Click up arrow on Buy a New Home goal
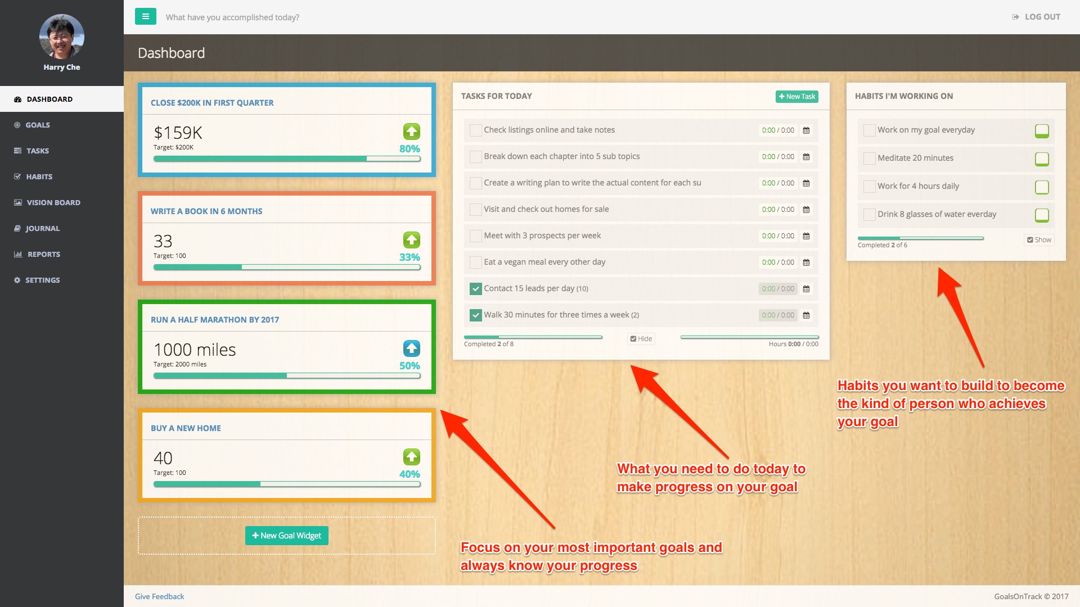The width and height of the screenshot is (1080, 607). pyautogui.click(x=411, y=457)
